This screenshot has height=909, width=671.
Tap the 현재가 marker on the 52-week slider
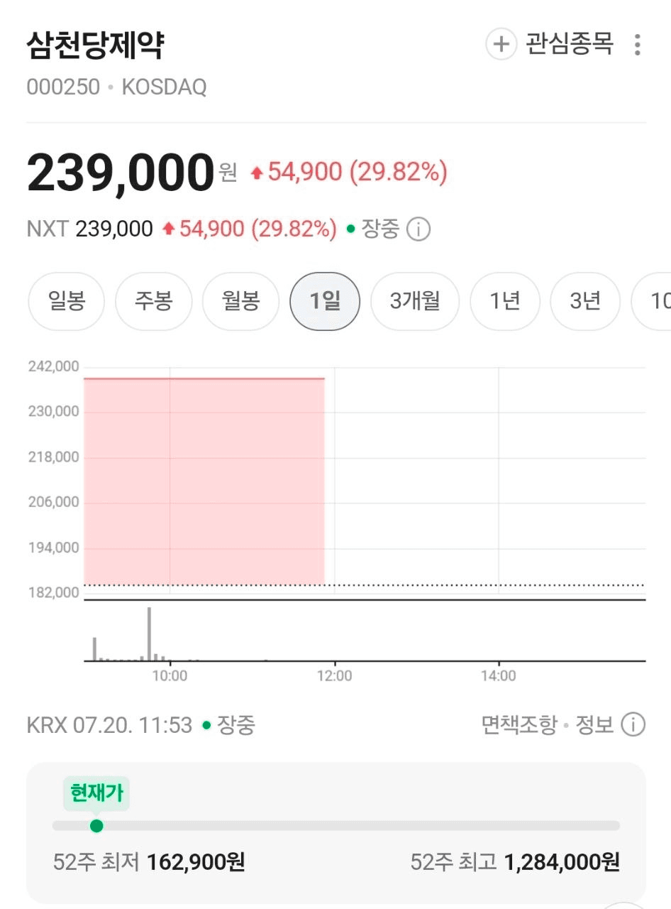96,826
